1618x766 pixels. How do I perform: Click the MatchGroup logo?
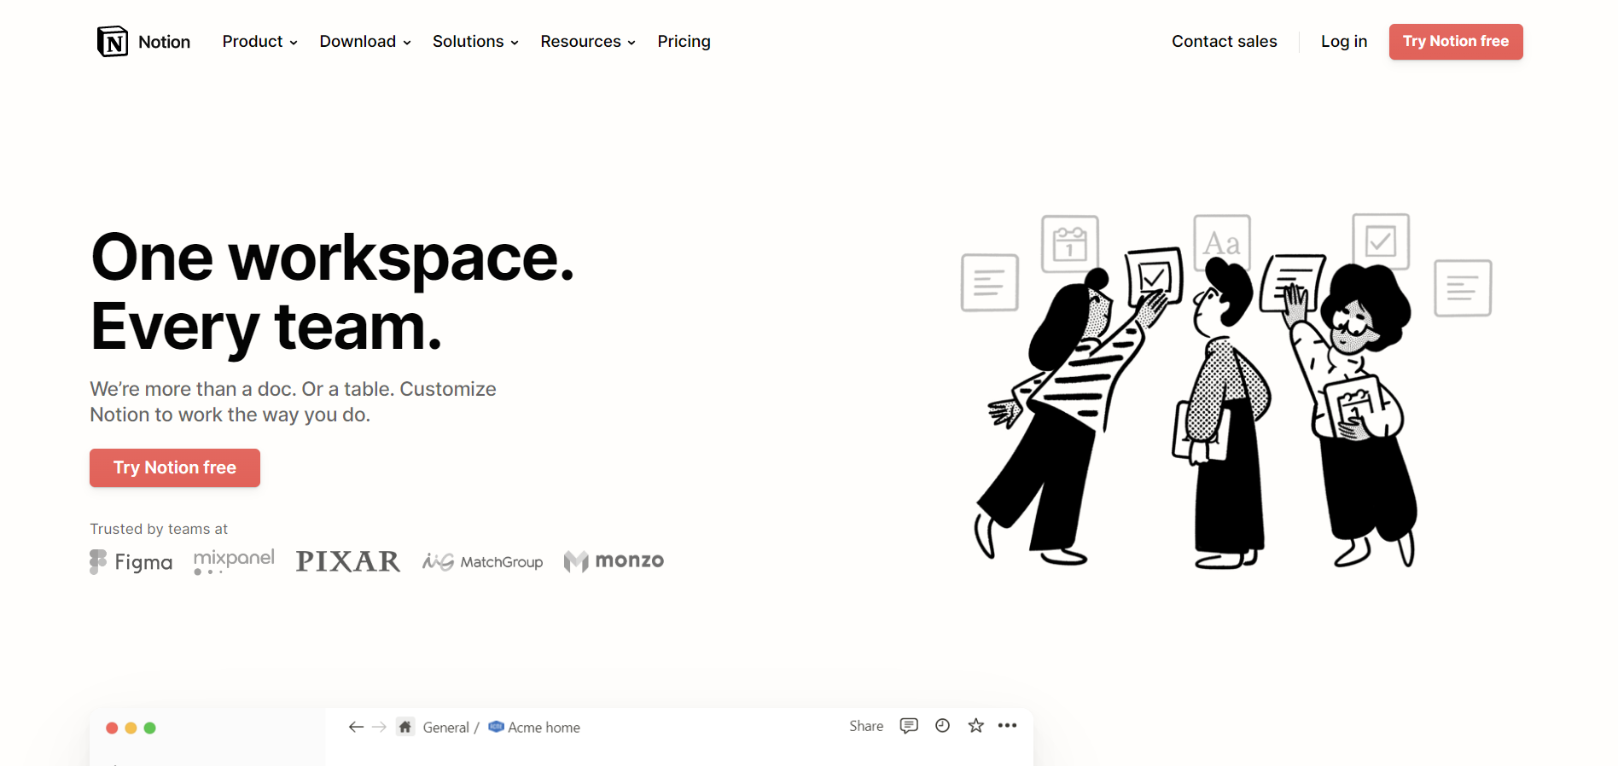point(482,561)
